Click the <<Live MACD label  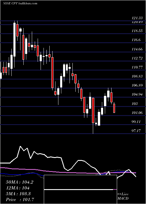(x=123, y=196)
